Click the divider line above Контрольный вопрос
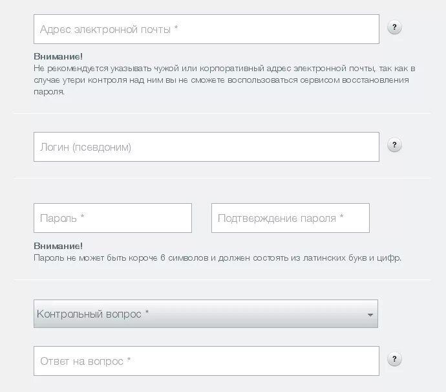The height and width of the screenshot is (392, 446). 222,280
